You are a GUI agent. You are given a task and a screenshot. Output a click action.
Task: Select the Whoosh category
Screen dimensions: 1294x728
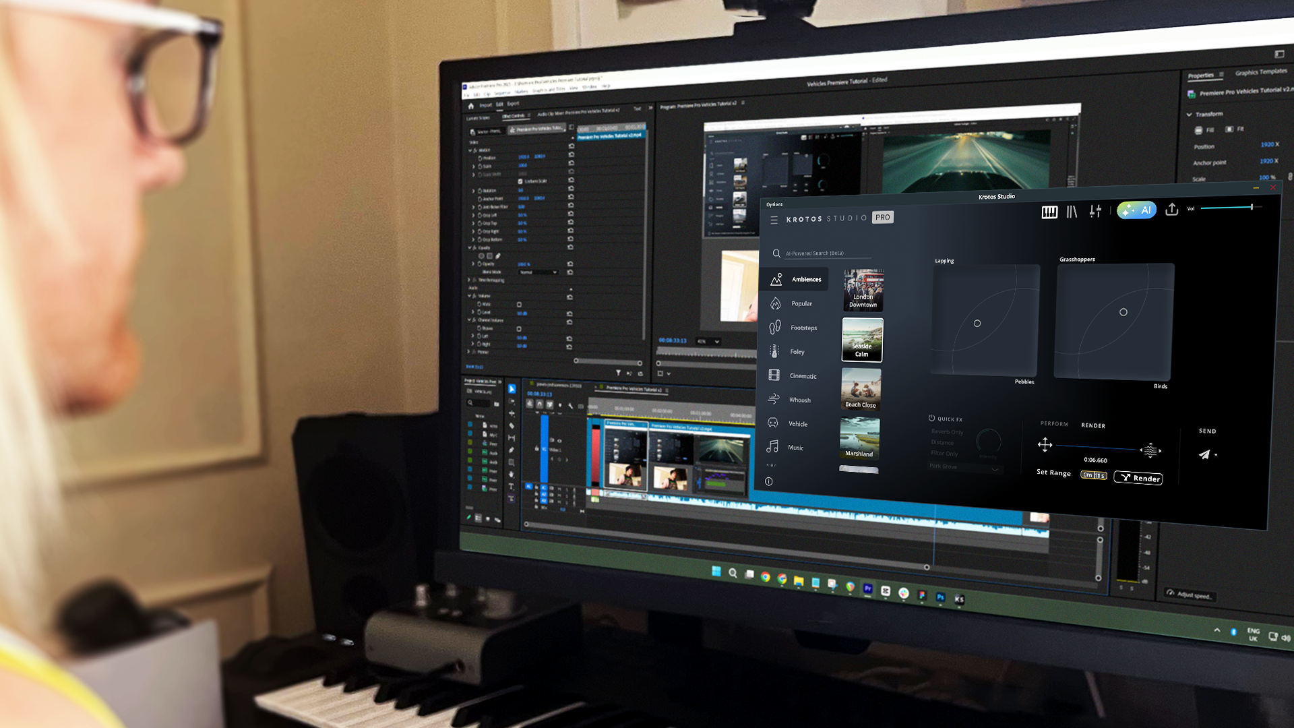point(790,400)
